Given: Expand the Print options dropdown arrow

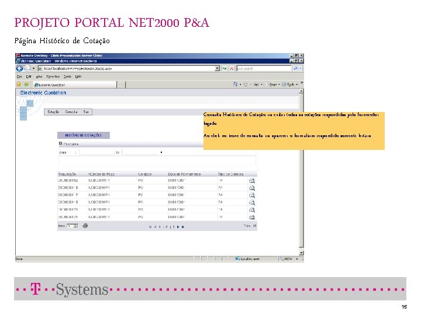Looking at the screenshot, I should tap(261, 85).
